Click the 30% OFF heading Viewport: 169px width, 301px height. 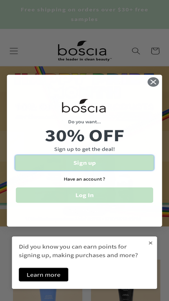pos(85,136)
